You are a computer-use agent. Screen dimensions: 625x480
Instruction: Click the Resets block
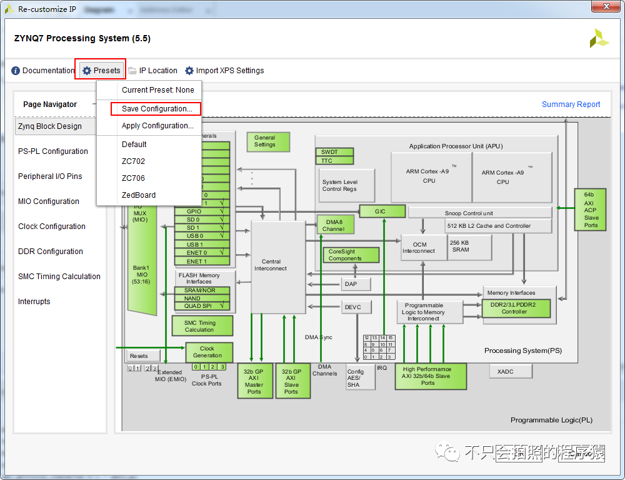pyautogui.click(x=144, y=355)
